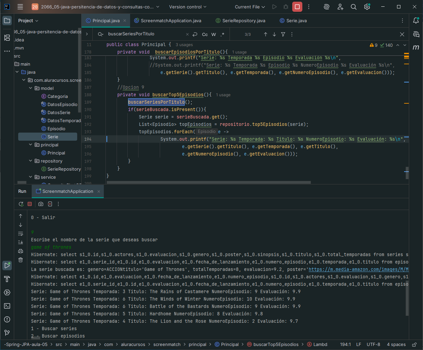Open the project name dropdown
The height and width of the screenshot is (350, 423).
pos(96,7)
